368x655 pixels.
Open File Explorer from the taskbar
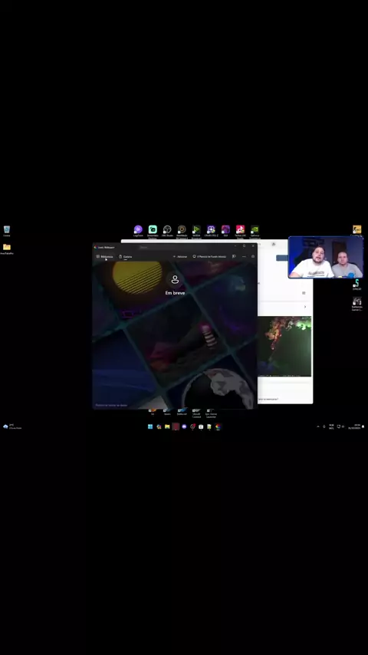click(x=167, y=426)
